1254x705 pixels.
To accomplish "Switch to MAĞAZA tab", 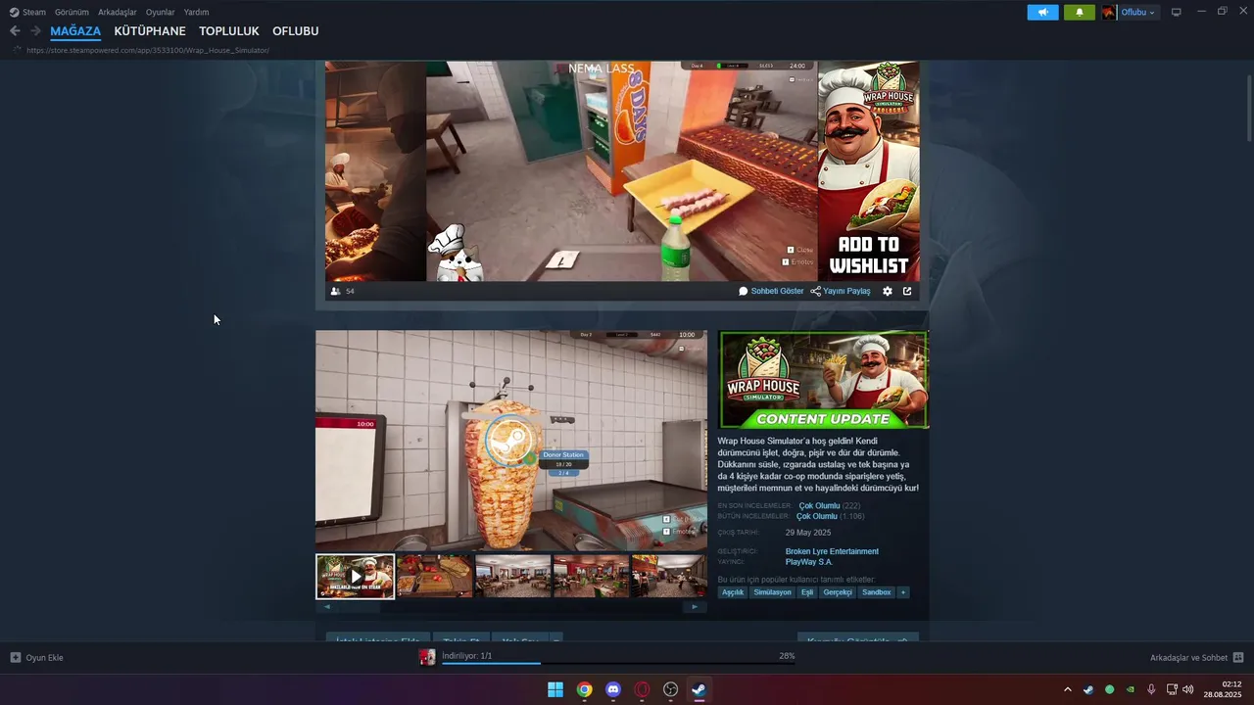I will pos(75,31).
